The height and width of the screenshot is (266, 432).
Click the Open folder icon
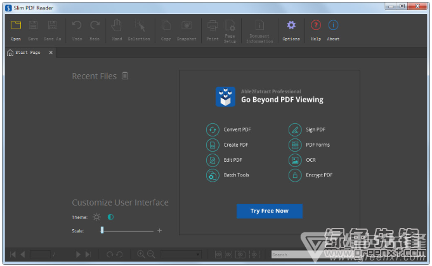pyautogui.click(x=16, y=25)
